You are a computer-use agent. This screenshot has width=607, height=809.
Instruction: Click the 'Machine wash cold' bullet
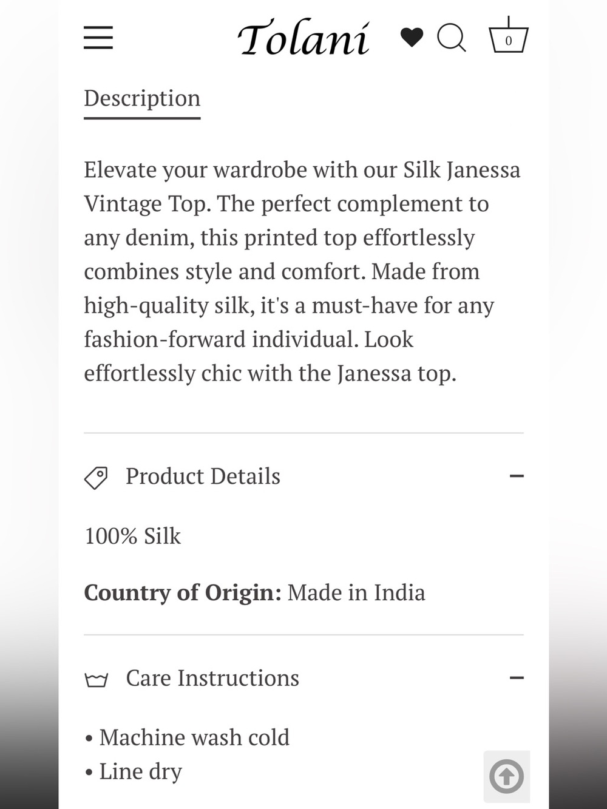point(187,737)
